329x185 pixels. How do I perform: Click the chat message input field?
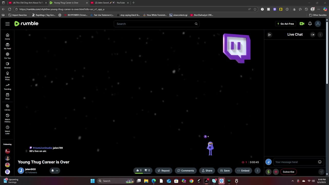(x=296, y=162)
